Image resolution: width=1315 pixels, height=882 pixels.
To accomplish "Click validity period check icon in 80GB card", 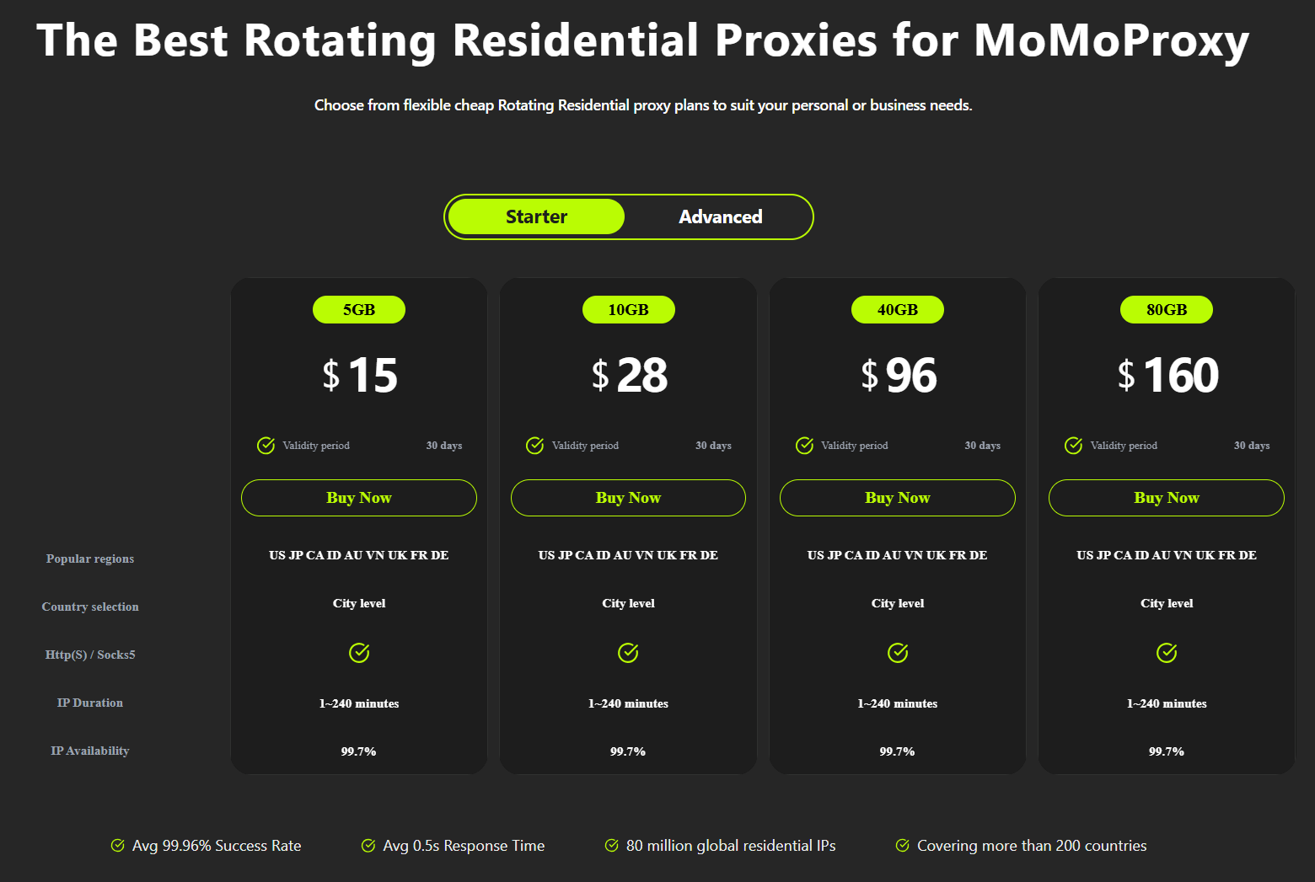I will click(1073, 445).
